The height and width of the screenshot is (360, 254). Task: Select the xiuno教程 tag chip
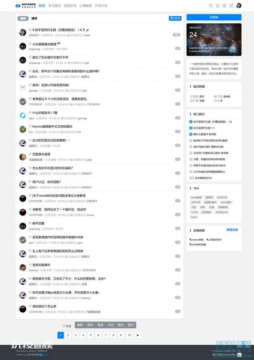(196, 197)
